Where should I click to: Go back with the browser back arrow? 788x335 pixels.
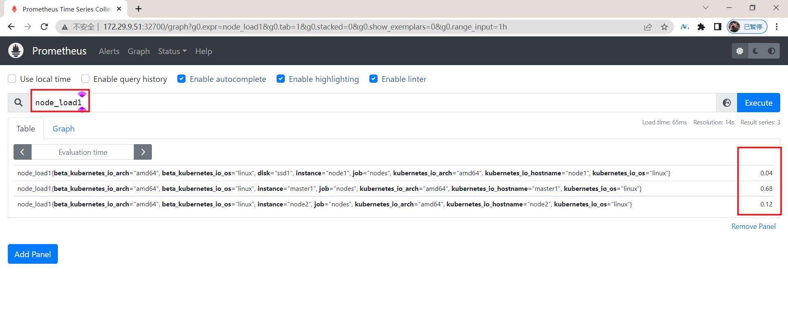tap(11, 27)
